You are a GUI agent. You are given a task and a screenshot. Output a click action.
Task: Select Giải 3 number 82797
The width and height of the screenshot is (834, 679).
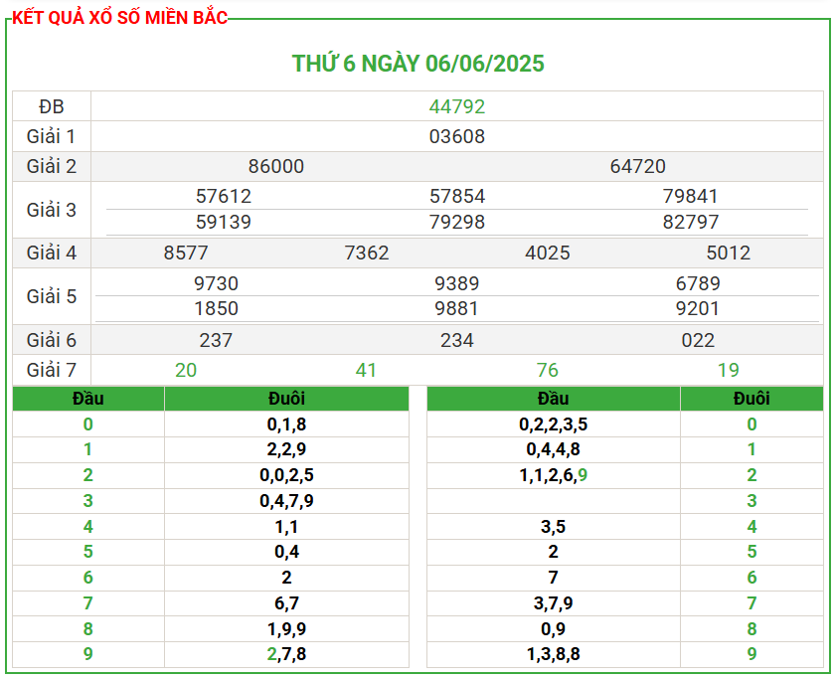tap(691, 222)
